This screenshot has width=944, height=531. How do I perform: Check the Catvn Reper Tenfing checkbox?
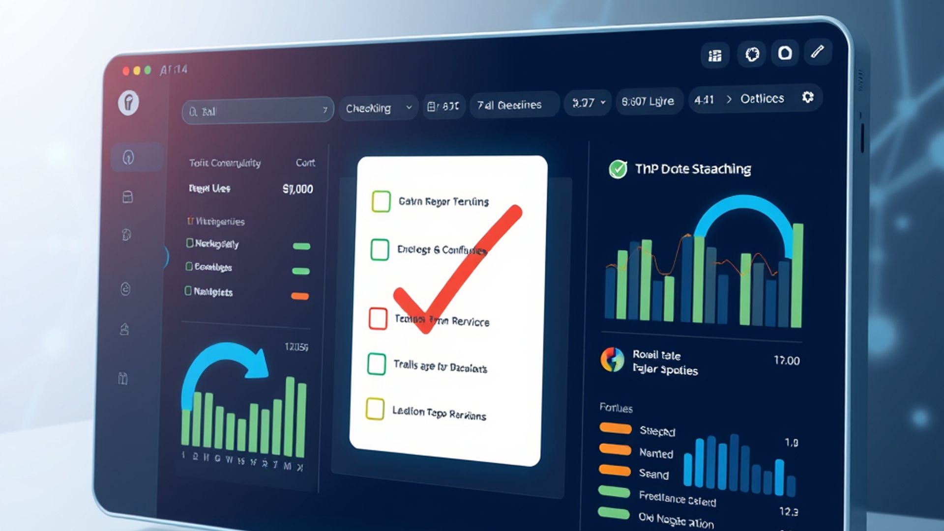click(381, 201)
